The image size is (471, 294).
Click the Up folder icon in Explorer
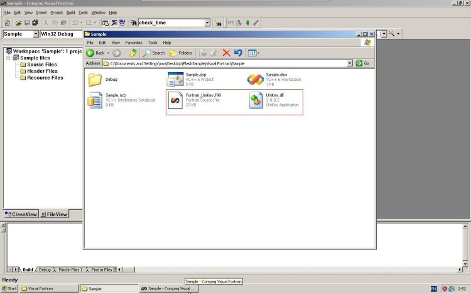tap(133, 53)
